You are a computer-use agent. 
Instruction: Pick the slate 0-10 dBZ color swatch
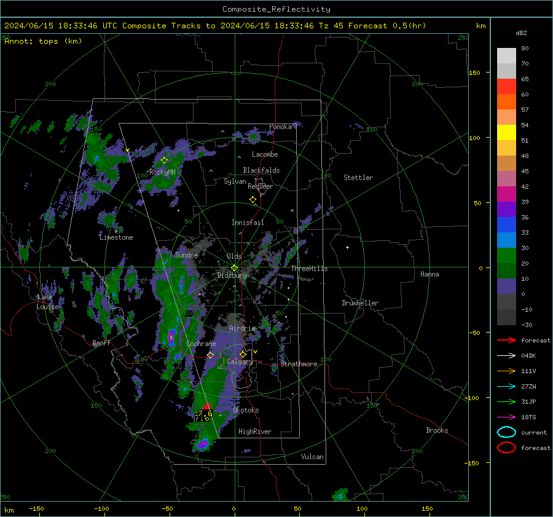coord(506,286)
